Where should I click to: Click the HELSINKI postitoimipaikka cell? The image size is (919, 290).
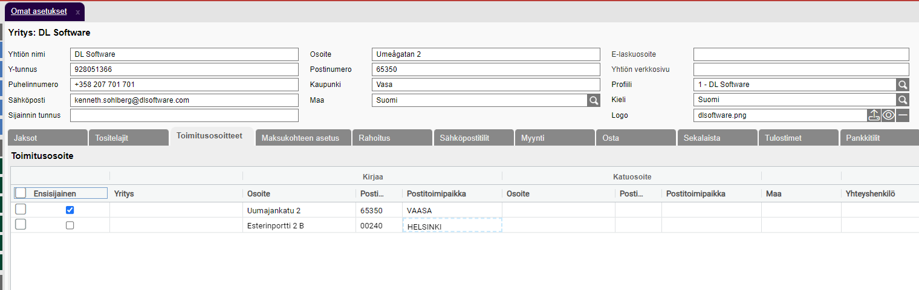coord(452,225)
